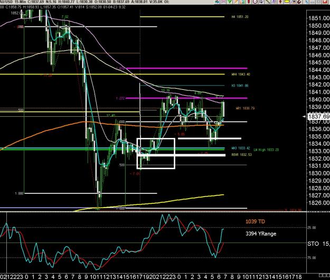Click the diagonal line tool icon

pyautogui.click(x=268, y=2)
